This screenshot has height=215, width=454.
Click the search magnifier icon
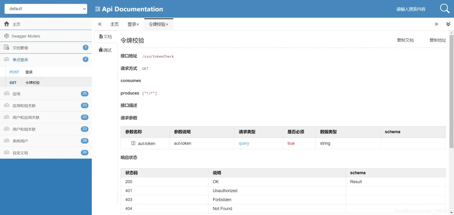[x=444, y=9]
